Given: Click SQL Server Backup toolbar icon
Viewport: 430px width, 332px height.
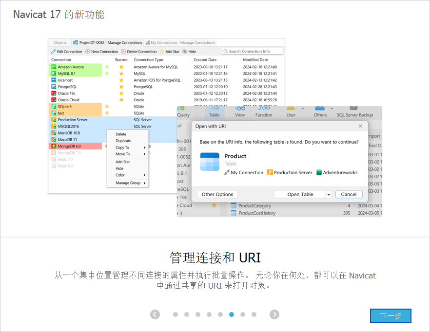Looking at the screenshot, I should pyautogui.click(x=354, y=112).
